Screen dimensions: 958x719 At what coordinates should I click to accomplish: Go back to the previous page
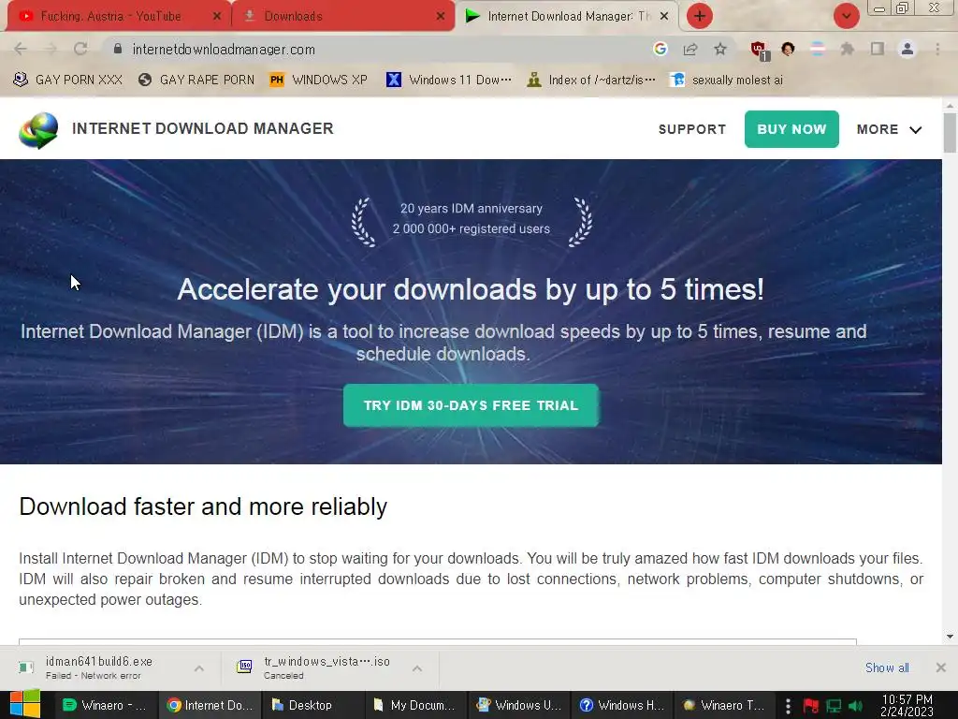(21, 49)
